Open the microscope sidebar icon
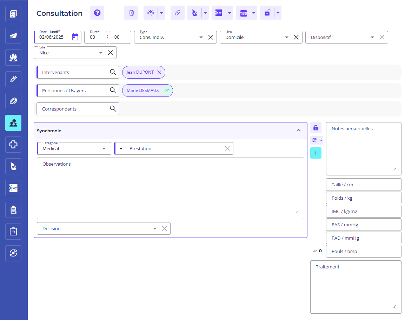Image resolution: width=405 pixels, height=320 pixels. (x=13, y=166)
